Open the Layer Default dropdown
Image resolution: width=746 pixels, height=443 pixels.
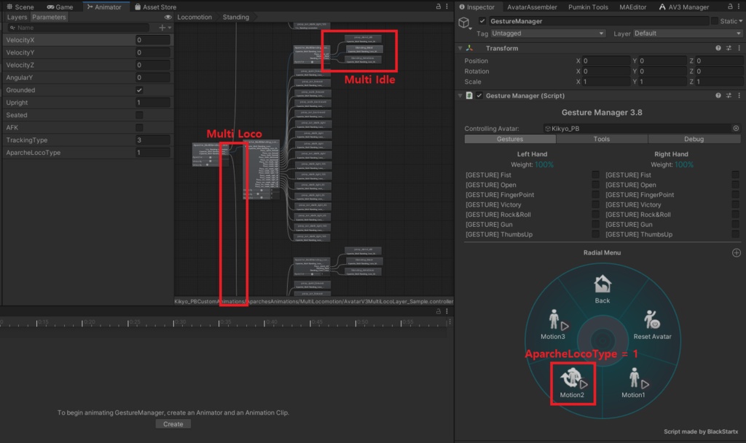(x=686, y=33)
